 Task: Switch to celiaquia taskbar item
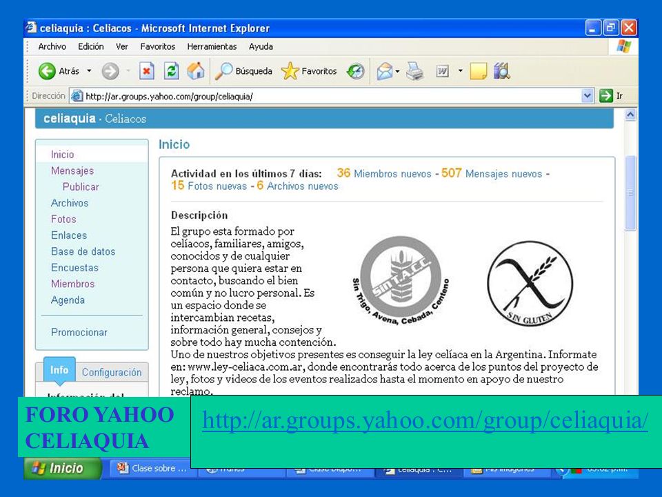[x=418, y=469]
